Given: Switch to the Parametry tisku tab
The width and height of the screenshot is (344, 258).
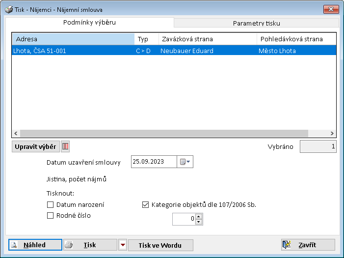Looking at the screenshot, I should coord(257,23).
